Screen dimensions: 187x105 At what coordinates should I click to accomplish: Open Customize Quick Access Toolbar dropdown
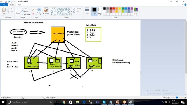(14, 2)
